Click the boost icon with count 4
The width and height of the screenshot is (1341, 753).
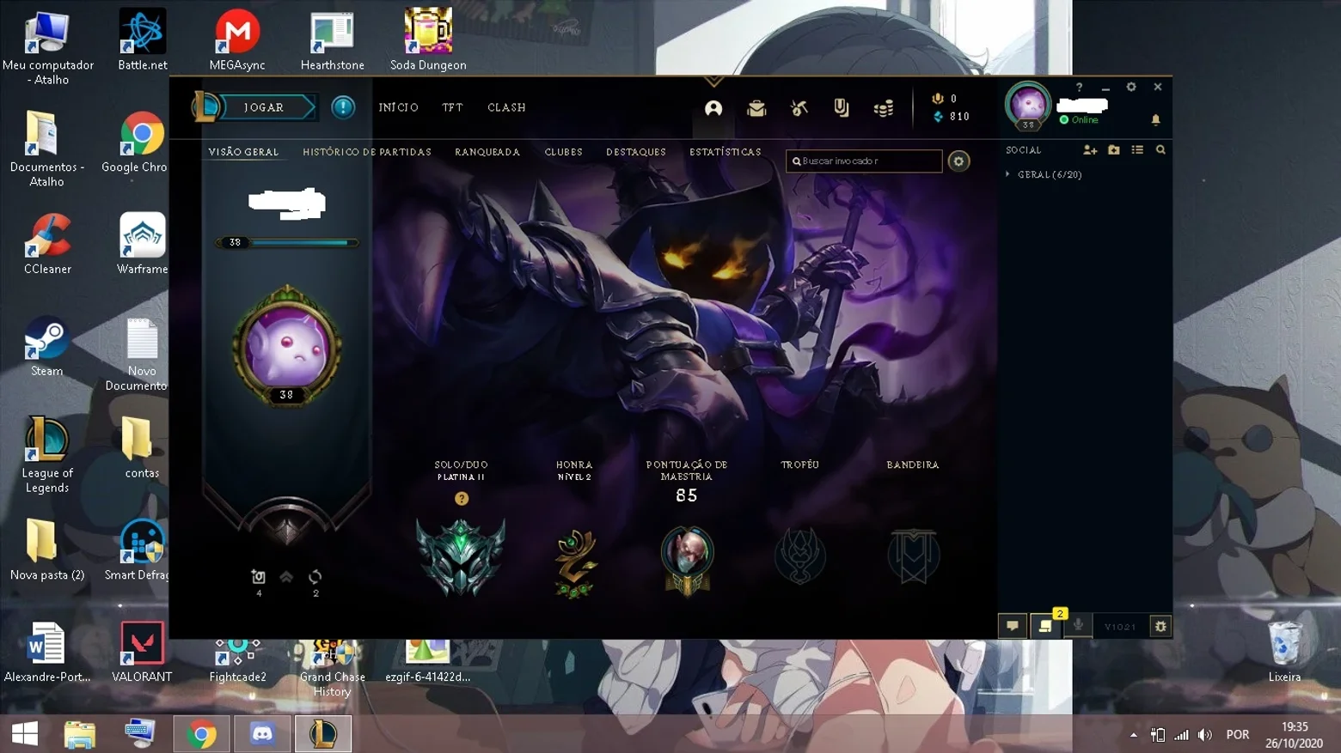[258, 577]
